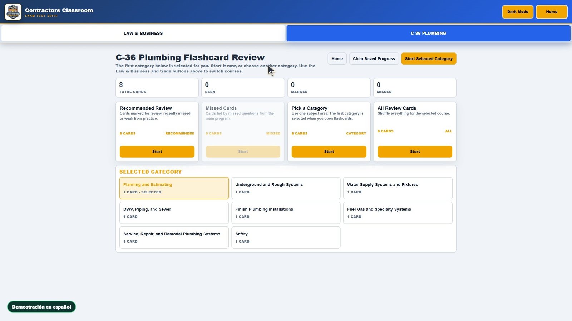Select the C-36 Plumbing course tab
This screenshot has width=572, height=321.
point(428,33)
